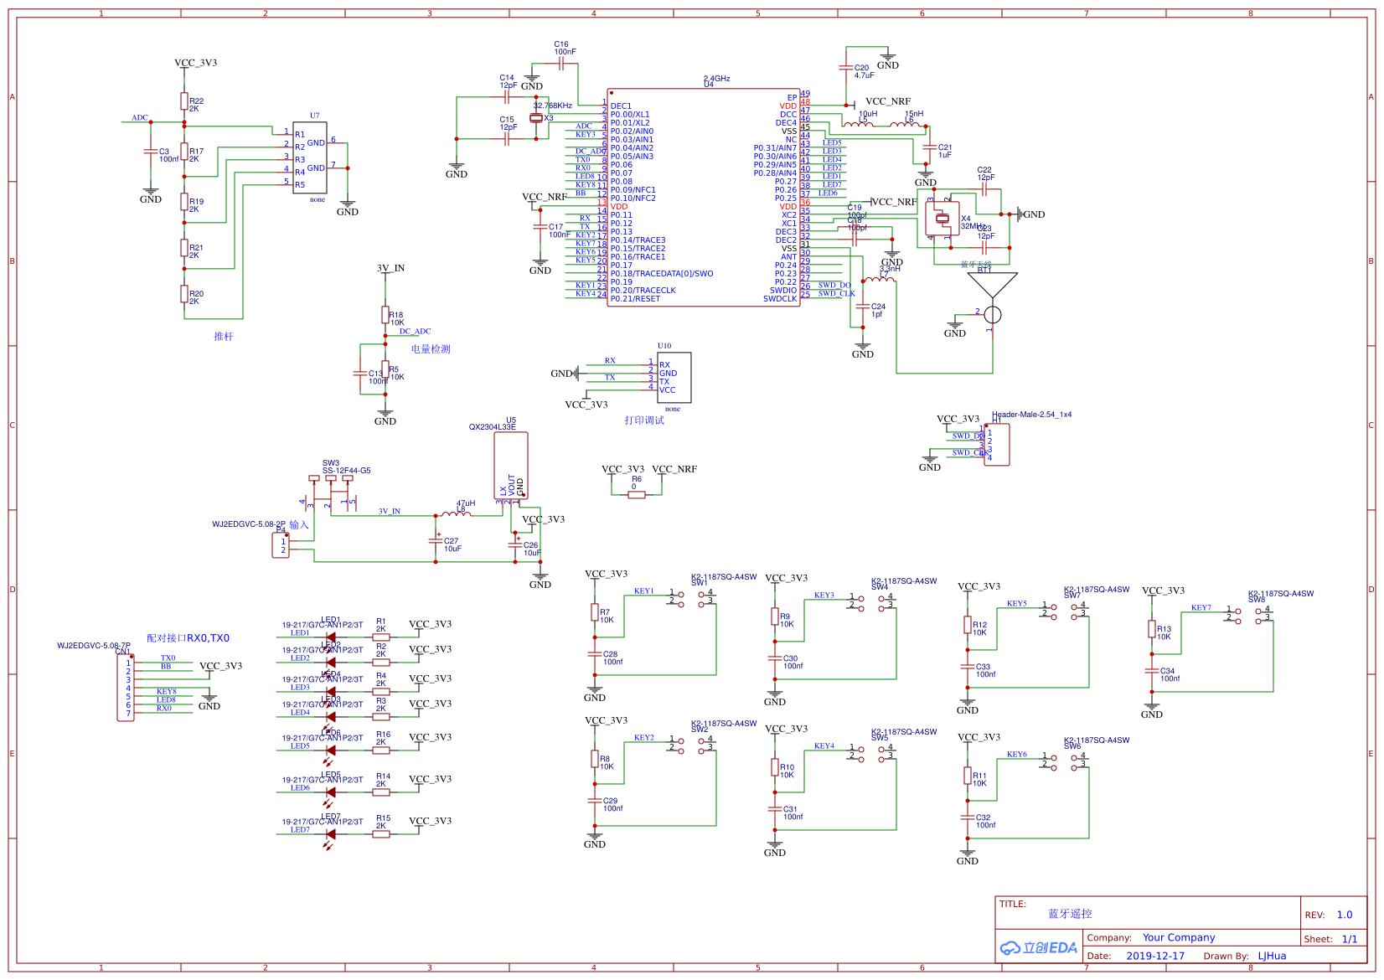This screenshot has width=1384, height=980.
Task: Select capacitor C13 100nF symbol
Action: click(360, 374)
